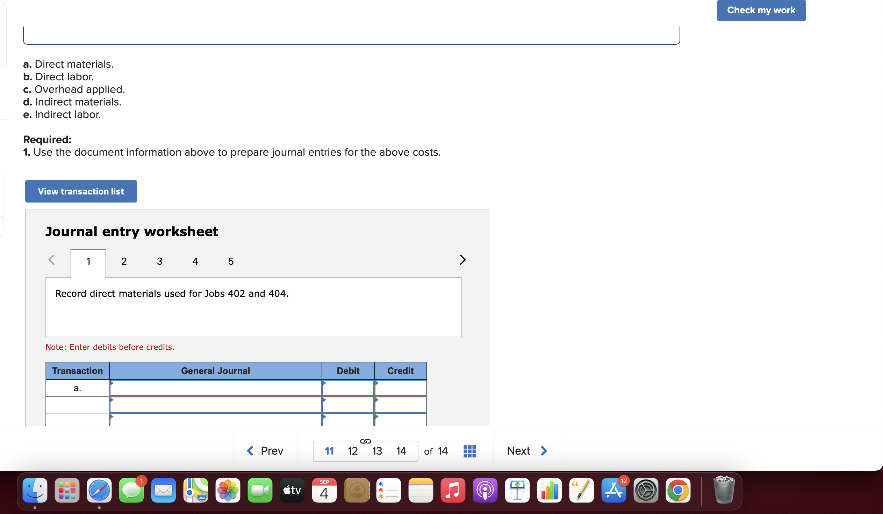Open Messages app with notification badge
Screen dimensions: 883x514
131,490
